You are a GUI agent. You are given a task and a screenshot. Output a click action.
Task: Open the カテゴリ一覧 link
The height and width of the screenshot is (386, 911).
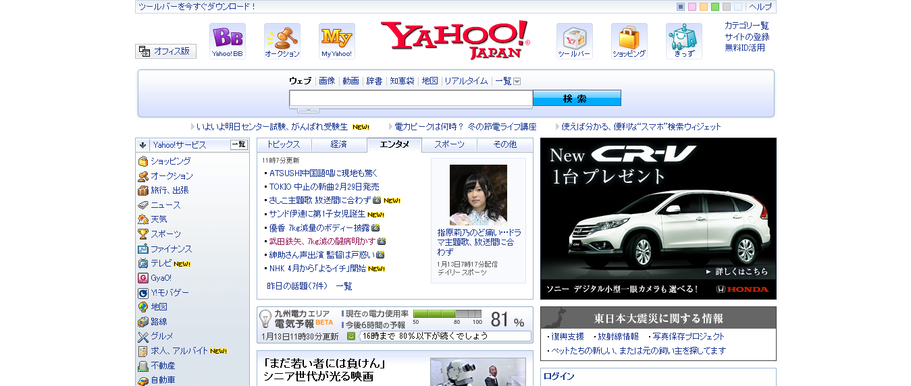(747, 26)
